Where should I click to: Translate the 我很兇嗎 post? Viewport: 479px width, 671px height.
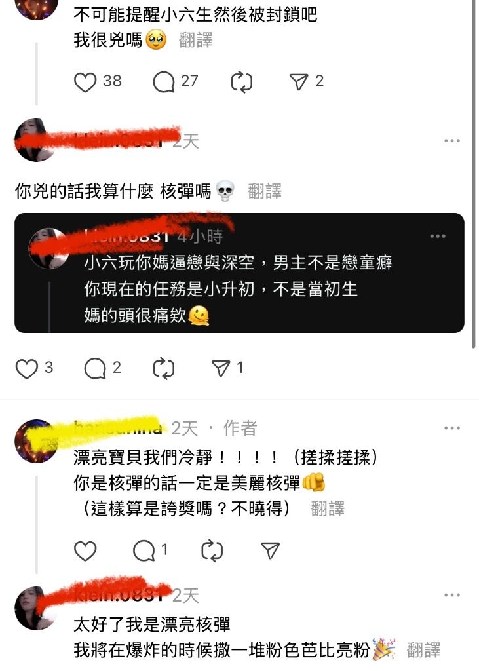tap(196, 40)
